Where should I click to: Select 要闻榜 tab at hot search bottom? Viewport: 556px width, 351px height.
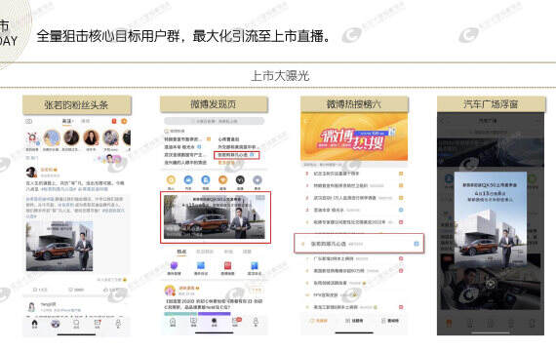pos(390,321)
